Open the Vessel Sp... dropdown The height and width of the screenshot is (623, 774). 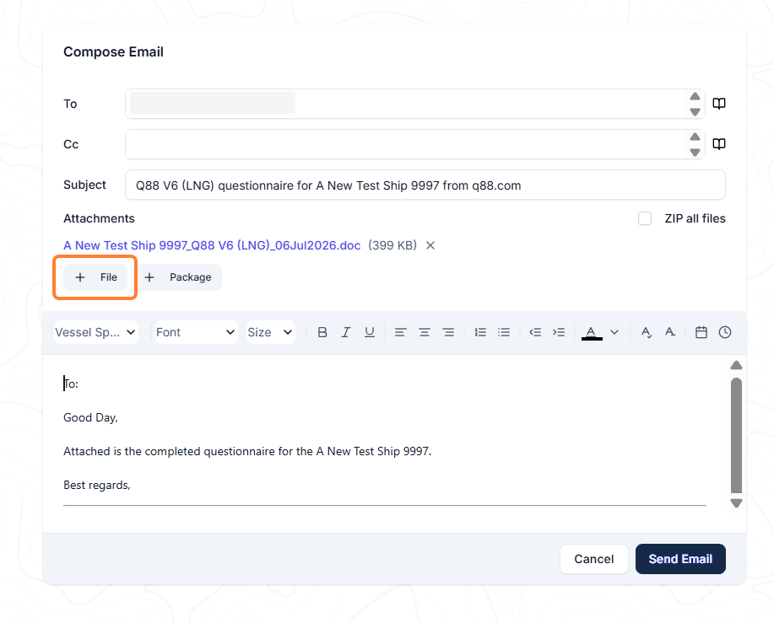(x=95, y=332)
